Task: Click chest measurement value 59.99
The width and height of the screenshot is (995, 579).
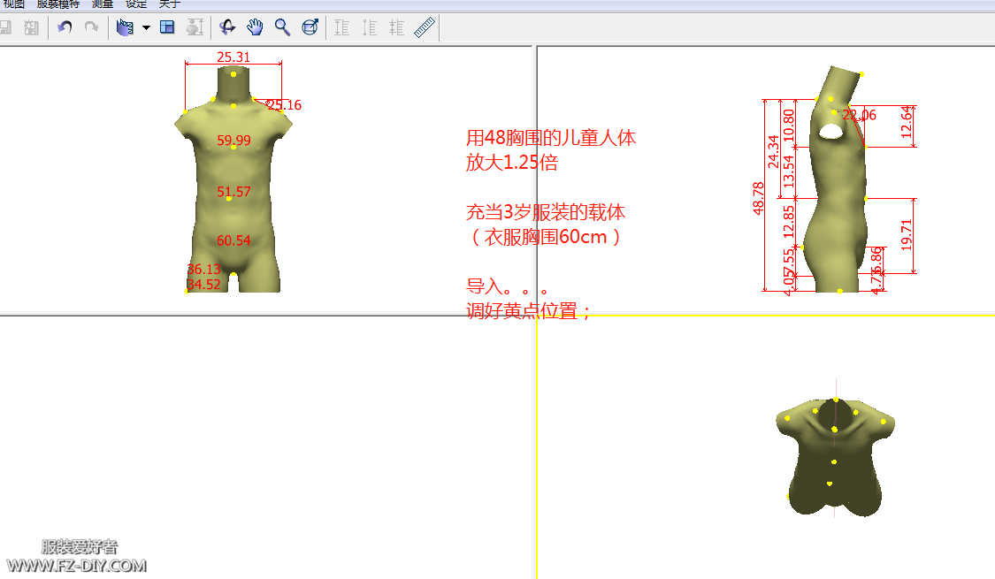Action: pos(233,141)
